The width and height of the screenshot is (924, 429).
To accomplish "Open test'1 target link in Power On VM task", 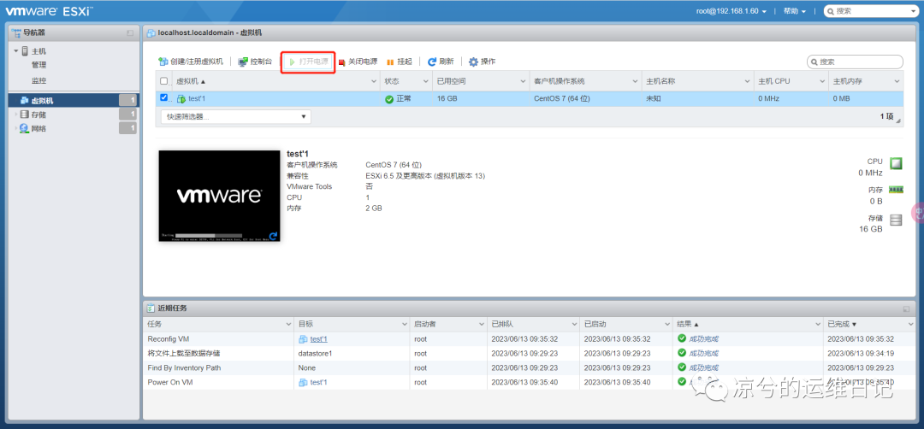I will [318, 382].
